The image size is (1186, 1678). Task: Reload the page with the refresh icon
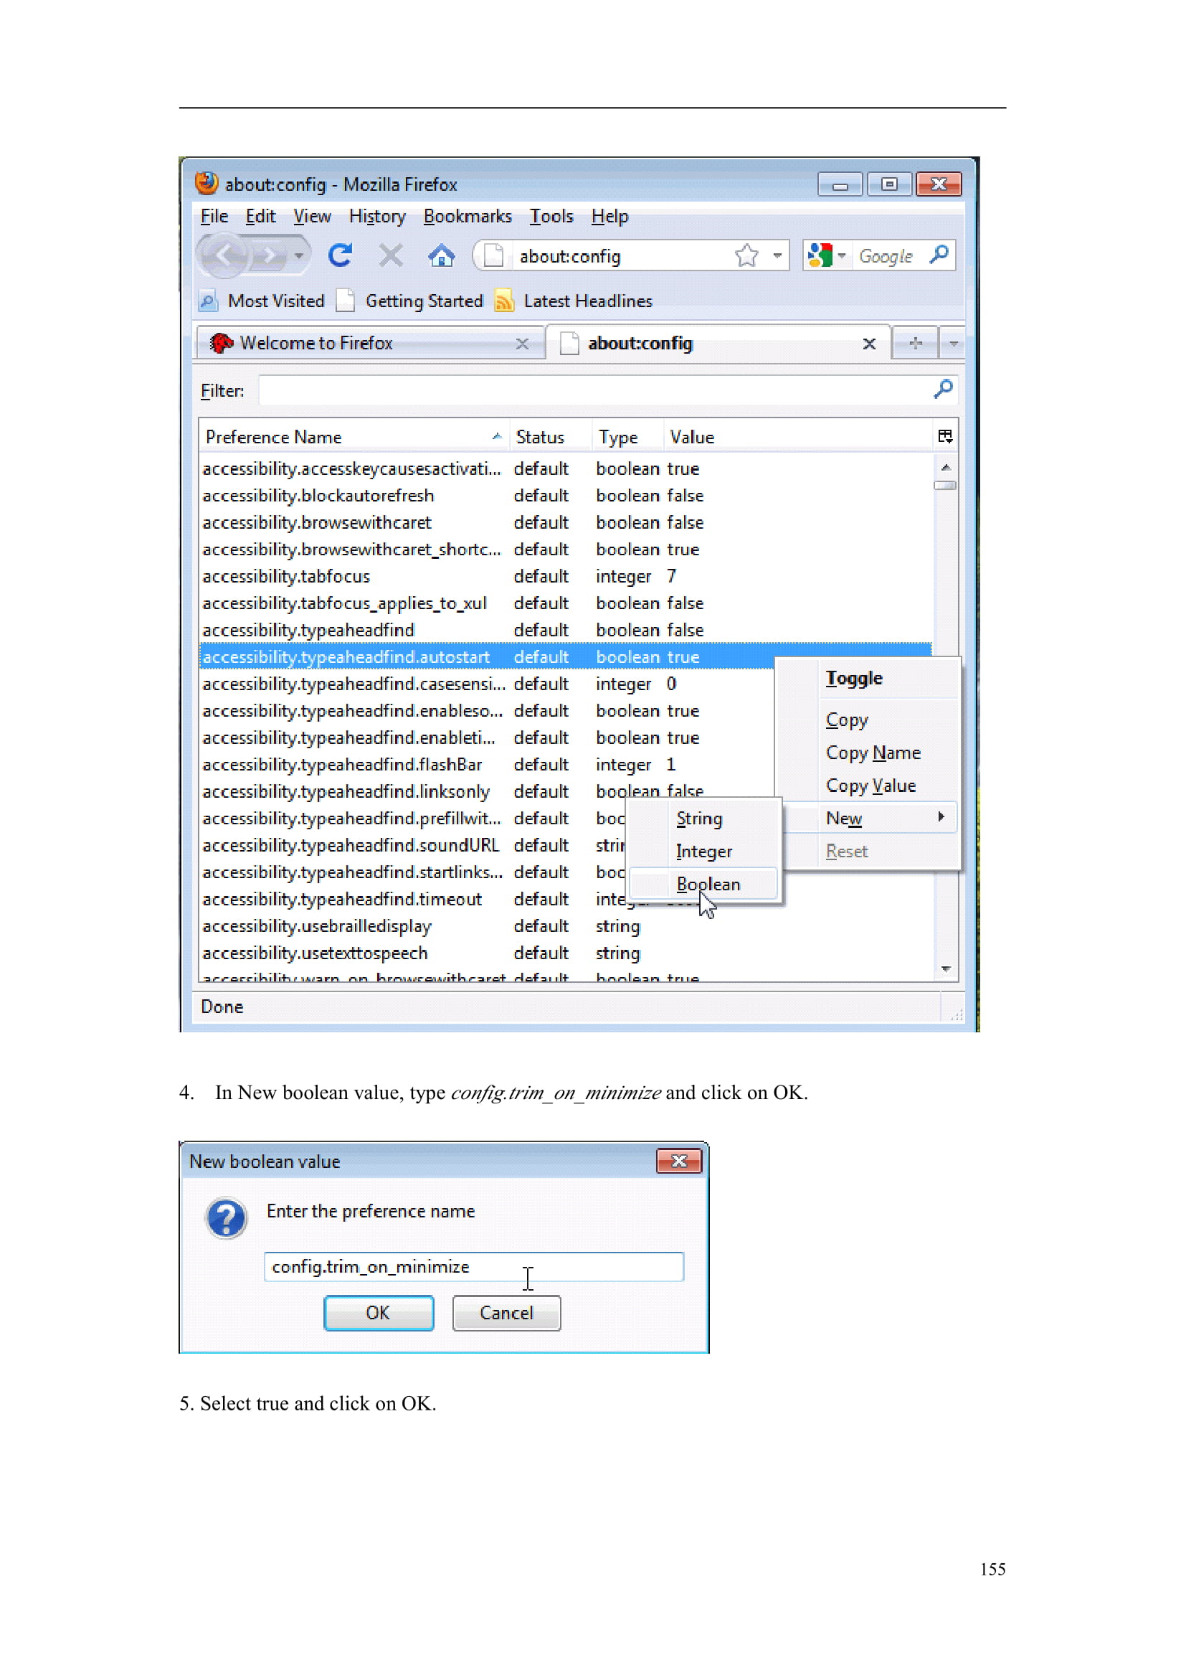coord(341,255)
